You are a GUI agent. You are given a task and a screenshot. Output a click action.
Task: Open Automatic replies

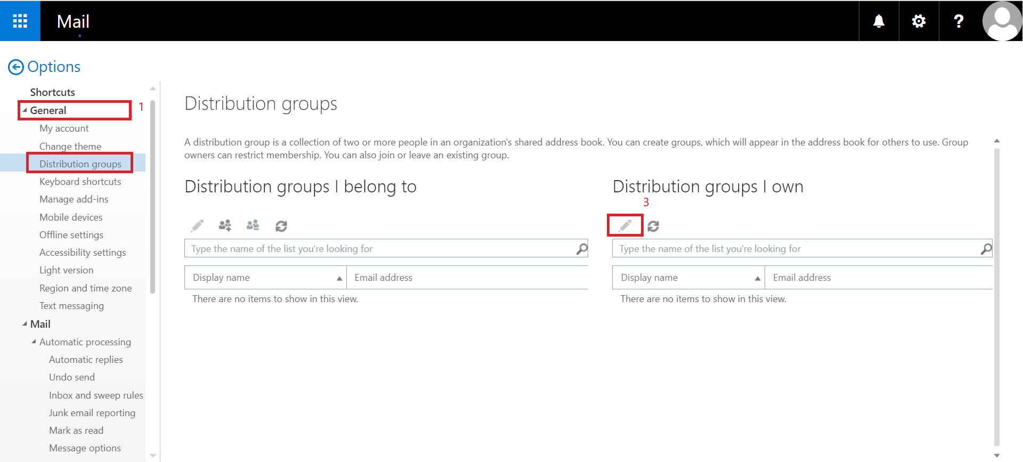click(86, 360)
